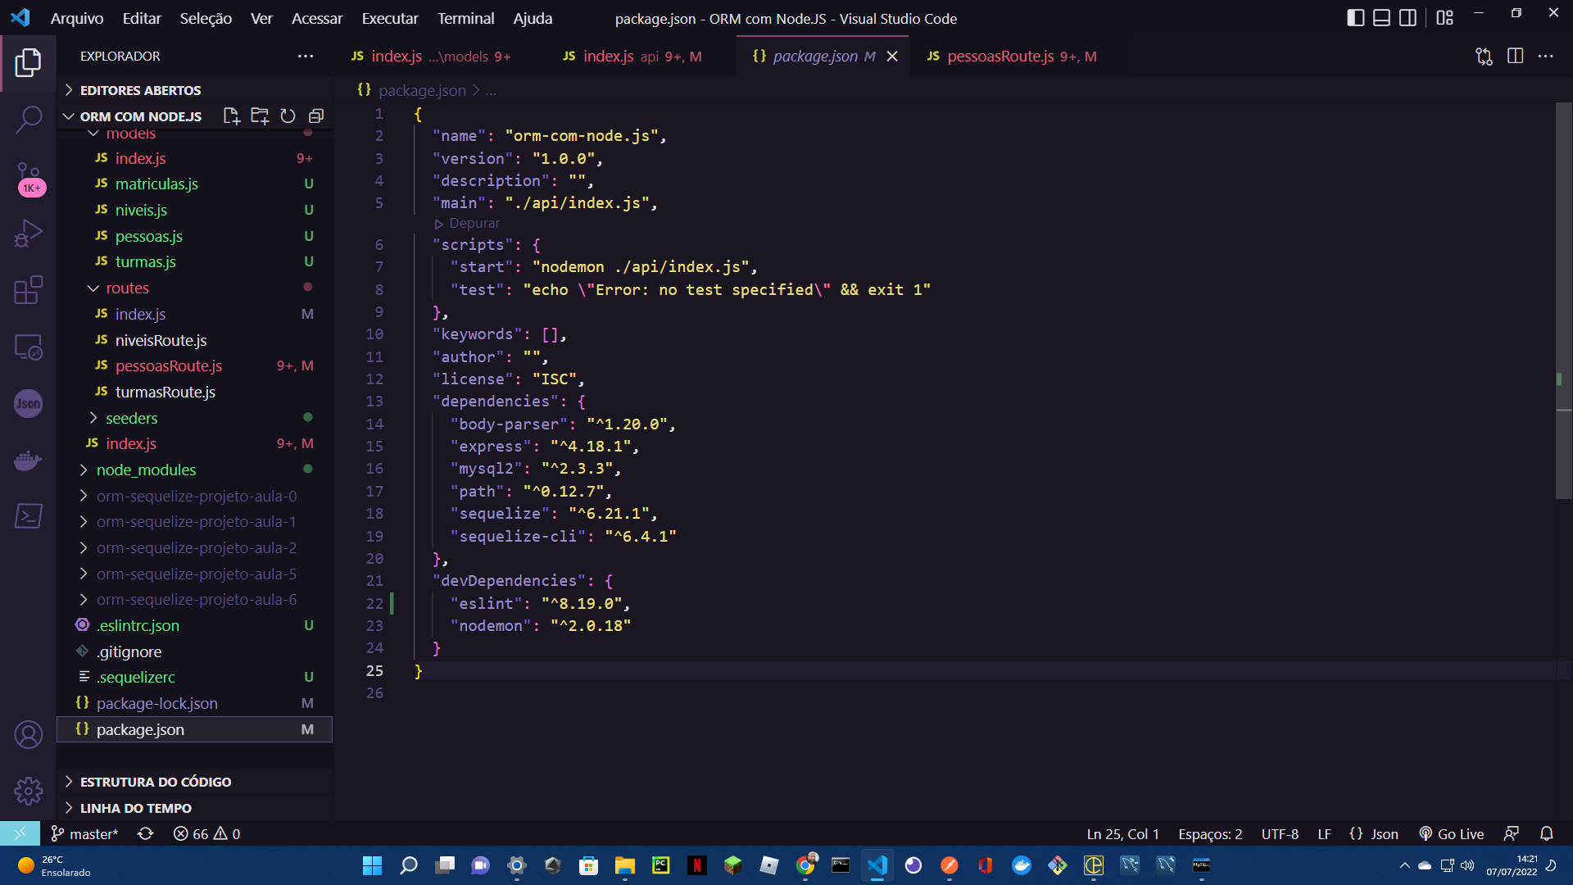
Task: Switch to the index.js models tab
Action: [x=432, y=56]
